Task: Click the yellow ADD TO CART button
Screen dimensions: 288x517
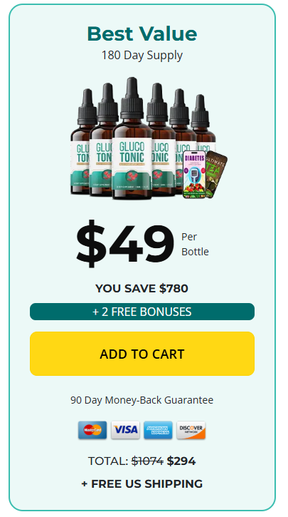Action: pos(142,354)
